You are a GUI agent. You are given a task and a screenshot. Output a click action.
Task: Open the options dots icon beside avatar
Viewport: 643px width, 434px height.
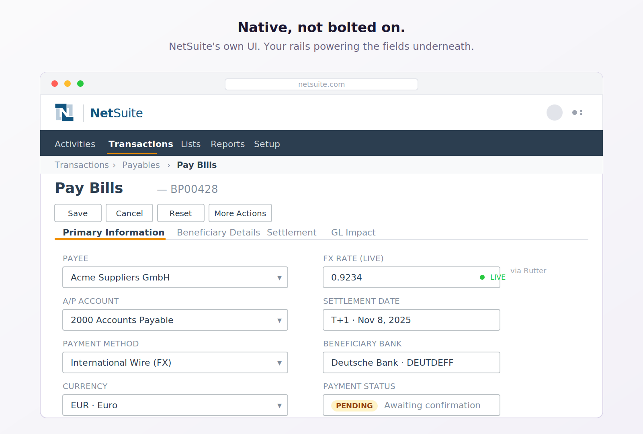point(577,113)
